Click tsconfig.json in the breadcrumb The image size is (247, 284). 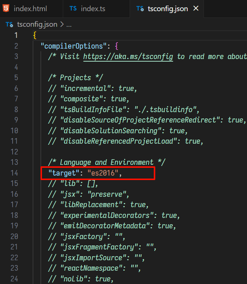point(37,24)
